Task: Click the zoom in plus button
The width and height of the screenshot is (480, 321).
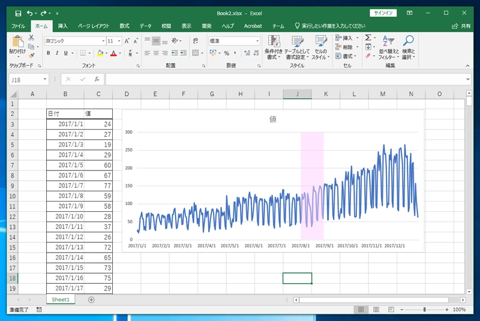Action: coord(447,310)
